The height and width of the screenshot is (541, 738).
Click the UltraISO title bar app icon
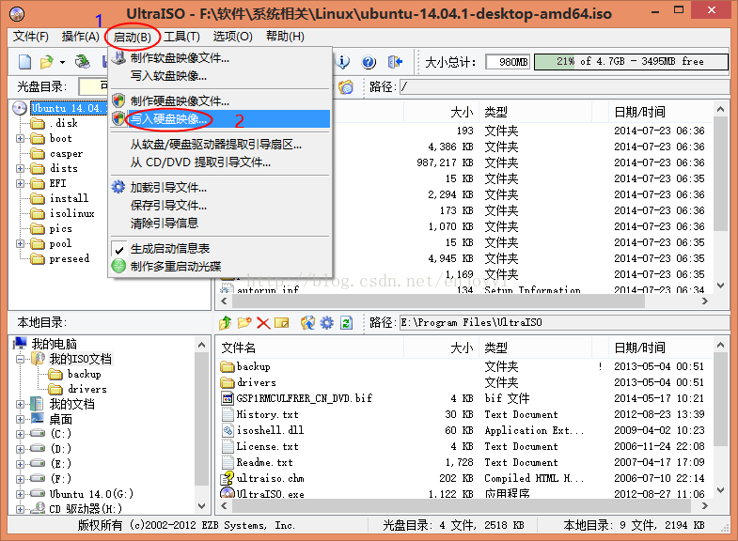[x=18, y=14]
